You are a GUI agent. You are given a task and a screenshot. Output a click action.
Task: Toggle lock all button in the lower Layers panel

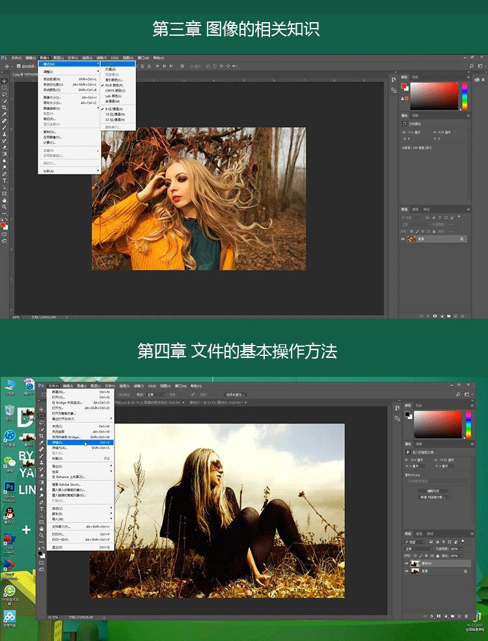pyautogui.click(x=438, y=556)
